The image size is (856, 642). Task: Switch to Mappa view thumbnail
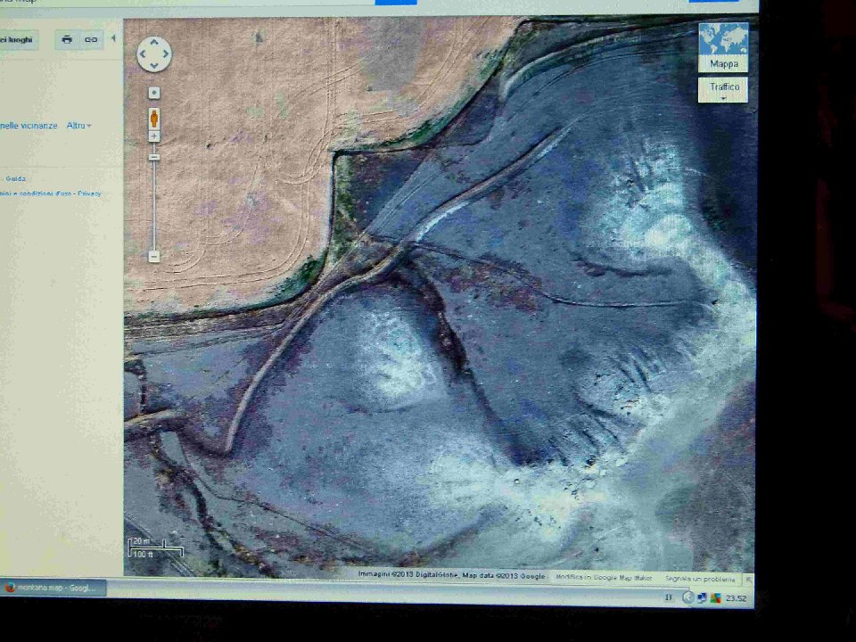click(x=723, y=47)
